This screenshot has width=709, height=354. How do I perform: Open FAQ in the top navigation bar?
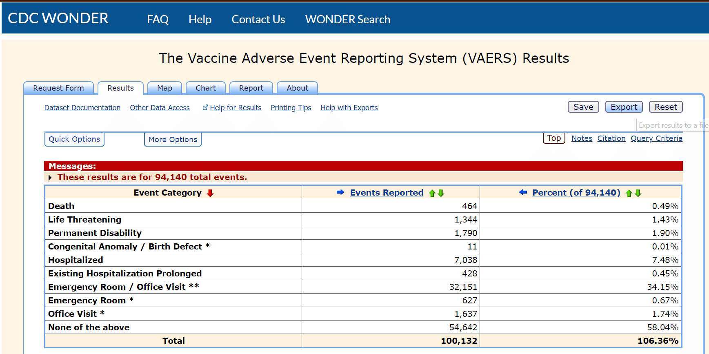[x=158, y=19]
